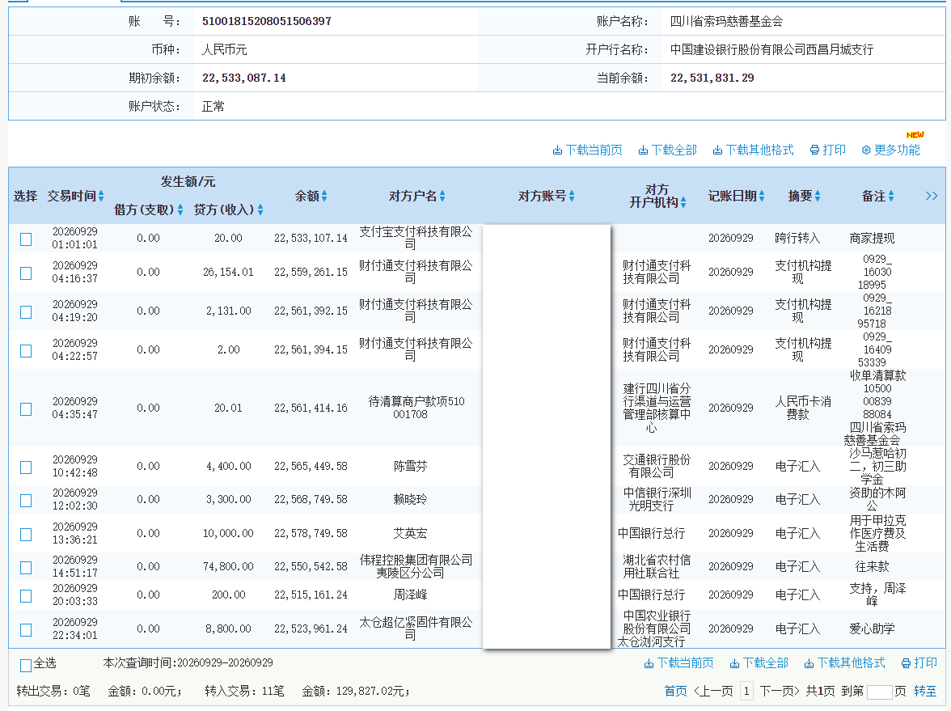Sort by 对方开户机构 column arrows
This screenshot has height=711, width=951.
click(x=683, y=202)
